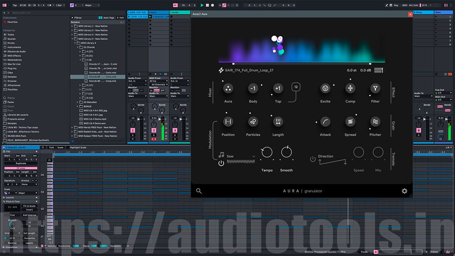Click the transport Record button

coord(212,5)
